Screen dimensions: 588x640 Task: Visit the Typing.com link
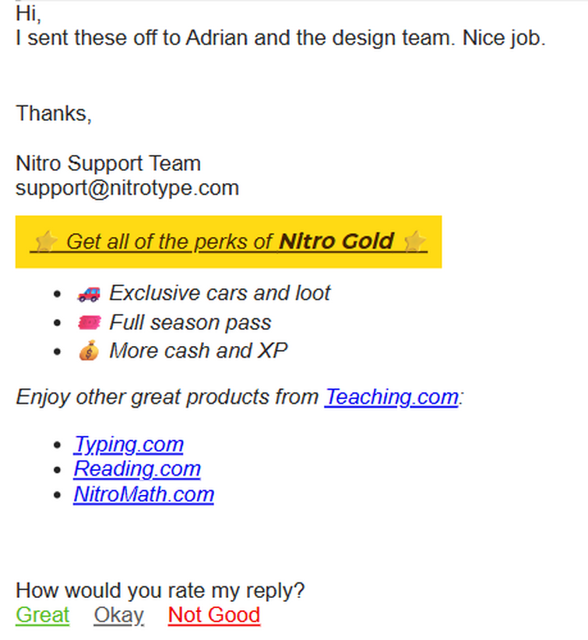click(x=129, y=444)
